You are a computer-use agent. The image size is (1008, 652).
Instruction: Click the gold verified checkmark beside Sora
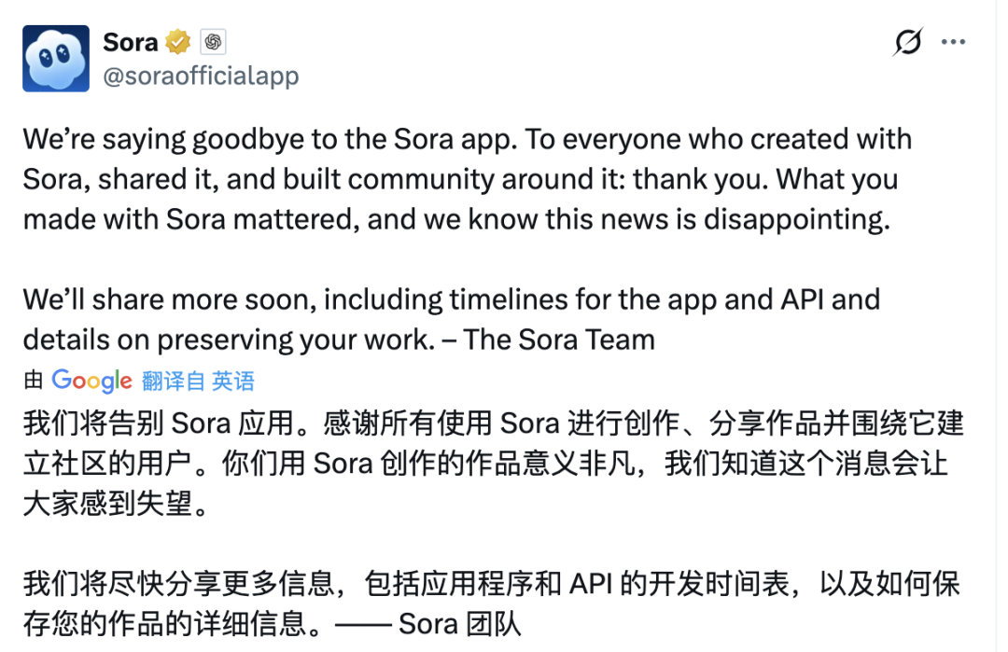coord(176,41)
